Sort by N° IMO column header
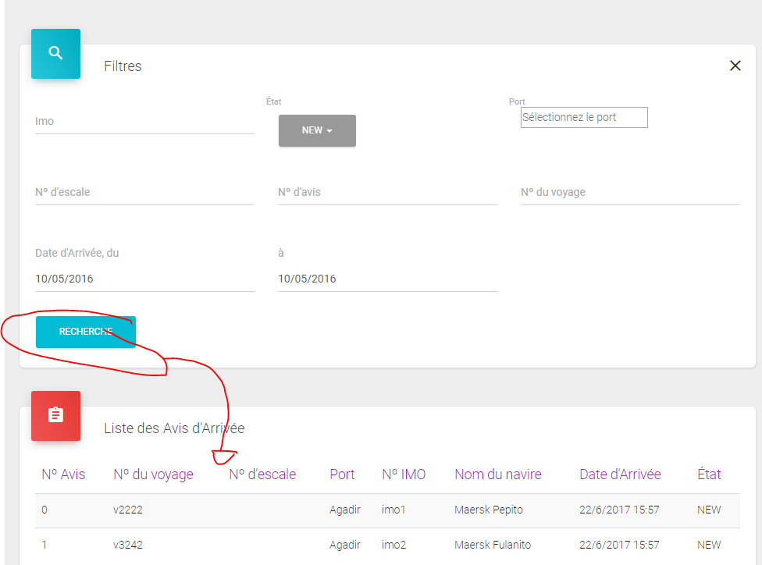This screenshot has height=565, width=762. point(404,474)
